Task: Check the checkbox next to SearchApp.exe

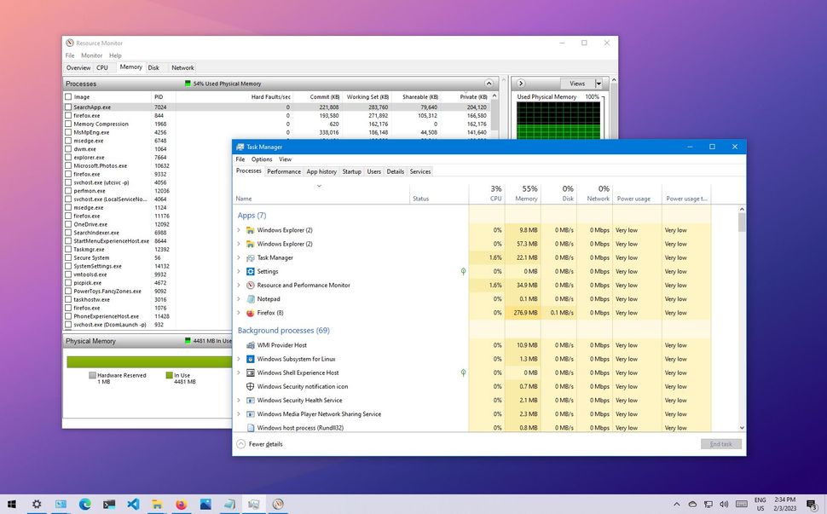Action: [69, 107]
